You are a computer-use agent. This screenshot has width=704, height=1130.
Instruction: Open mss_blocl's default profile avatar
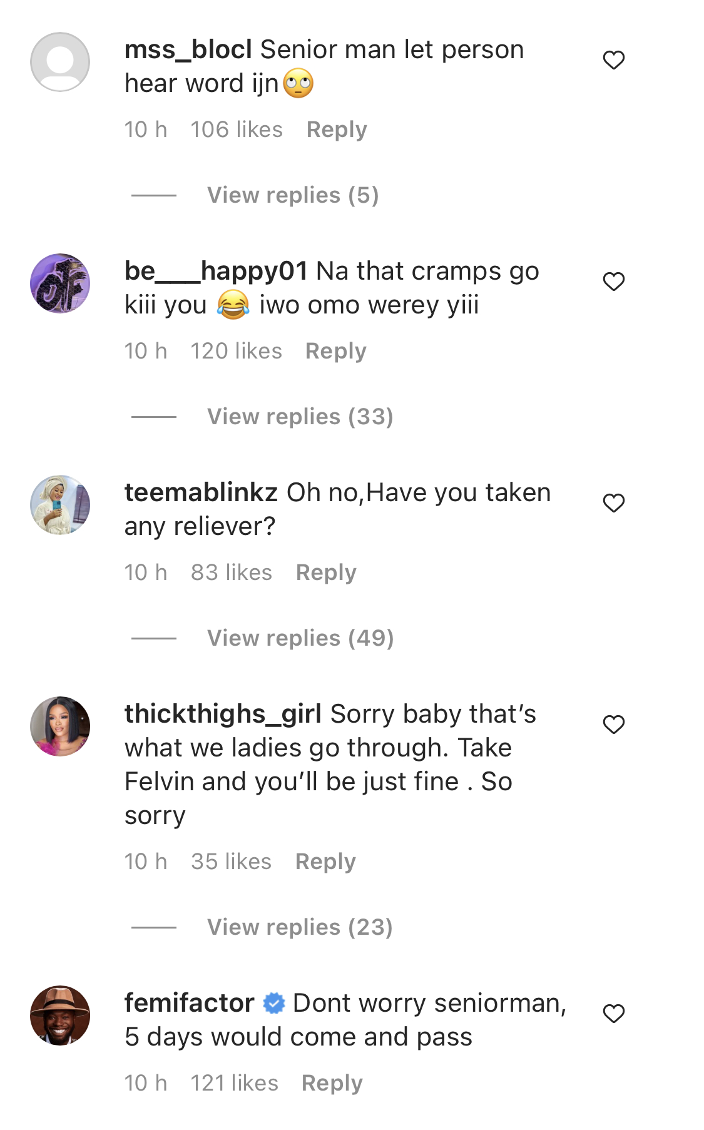(x=60, y=62)
